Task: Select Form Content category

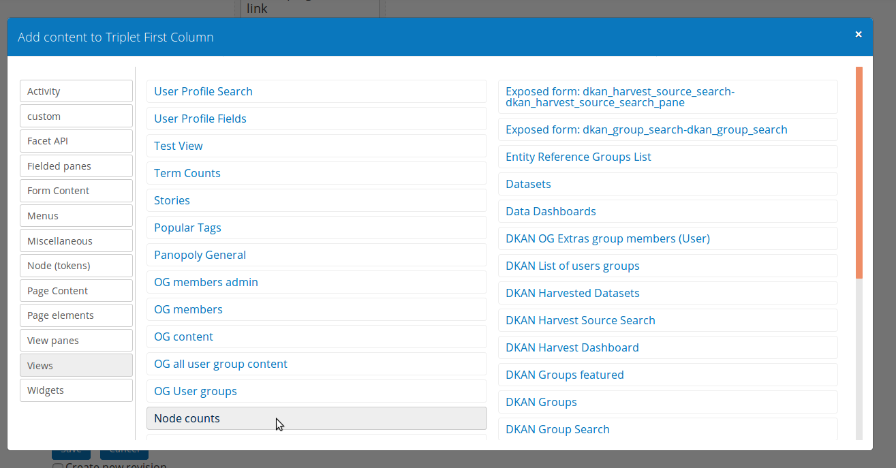Action: coord(76,191)
